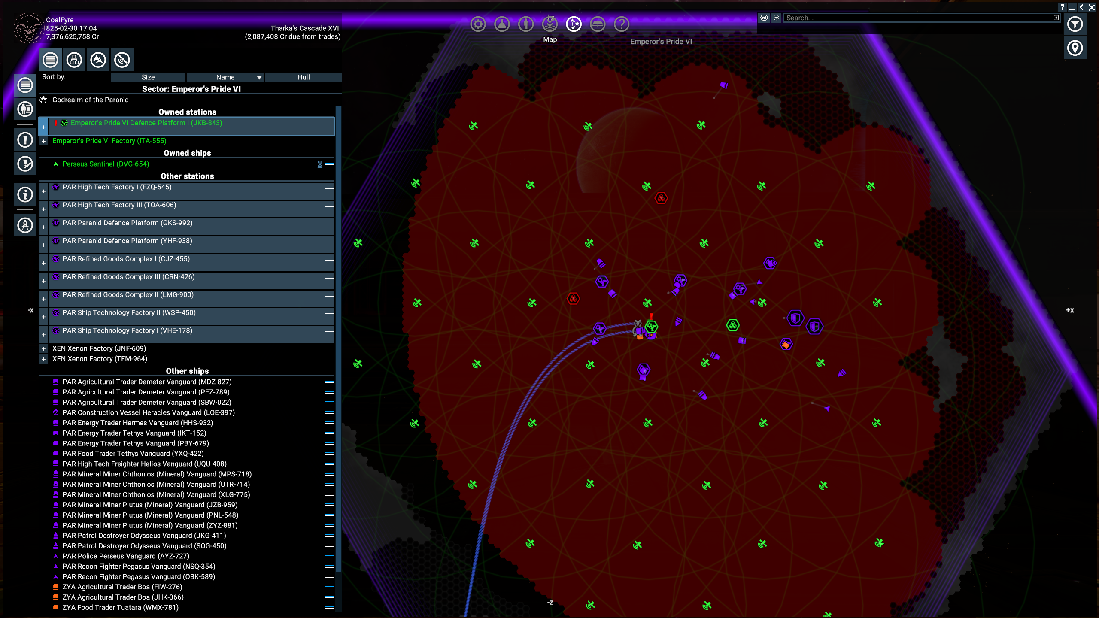Toggle the small eye button left of search

point(776,18)
